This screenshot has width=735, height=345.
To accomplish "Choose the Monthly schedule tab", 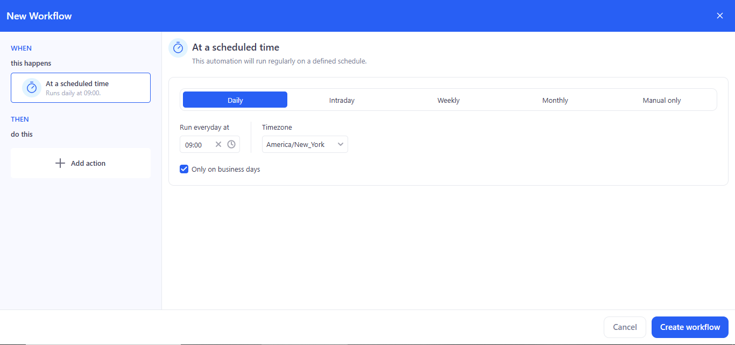I will [x=555, y=100].
